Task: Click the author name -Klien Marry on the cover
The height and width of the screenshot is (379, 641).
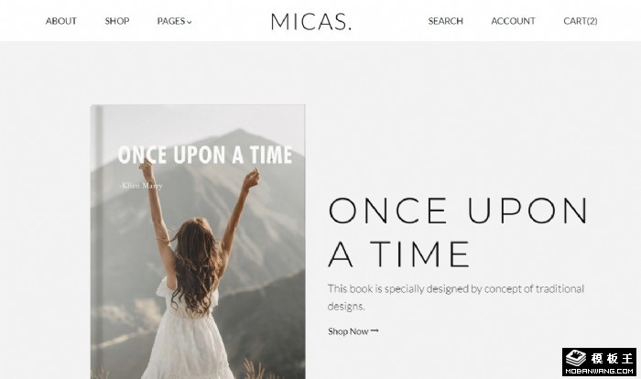Action: [141, 186]
